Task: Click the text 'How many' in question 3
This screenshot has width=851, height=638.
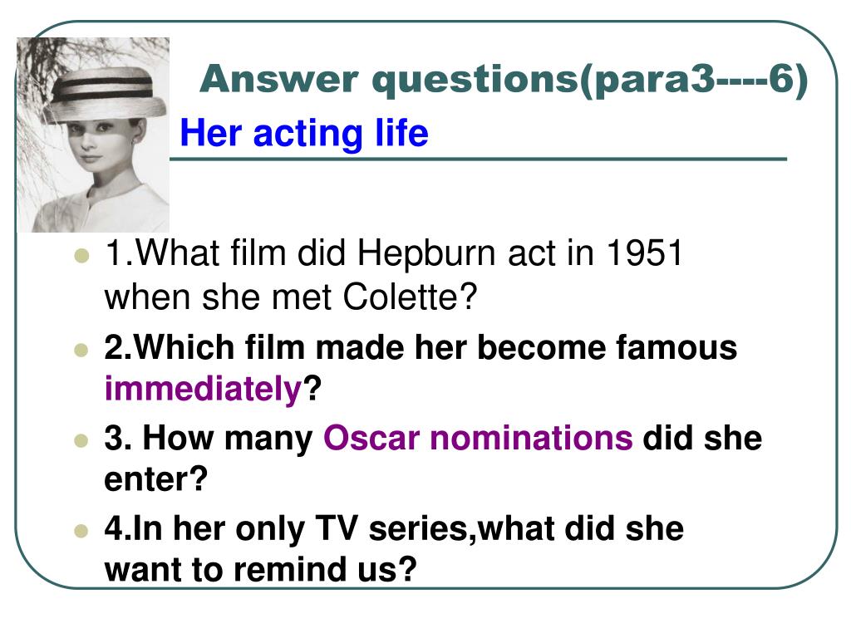Action: [228, 439]
